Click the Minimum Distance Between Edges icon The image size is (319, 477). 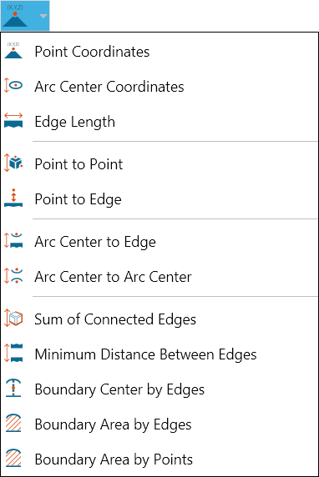point(13,354)
